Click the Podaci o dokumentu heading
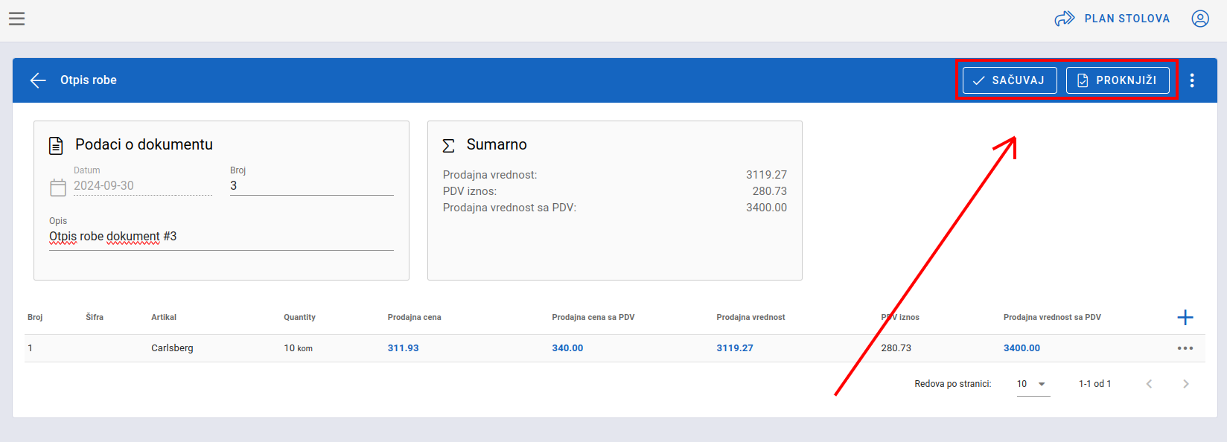The height and width of the screenshot is (442, 1227). click(144, 144)
